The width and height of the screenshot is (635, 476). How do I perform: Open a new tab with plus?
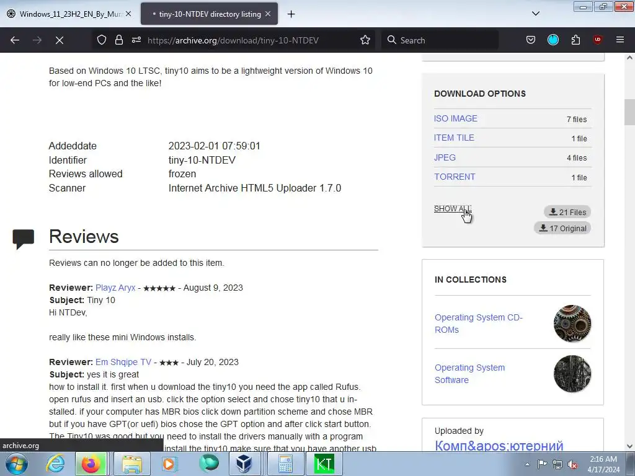point(291,14)
